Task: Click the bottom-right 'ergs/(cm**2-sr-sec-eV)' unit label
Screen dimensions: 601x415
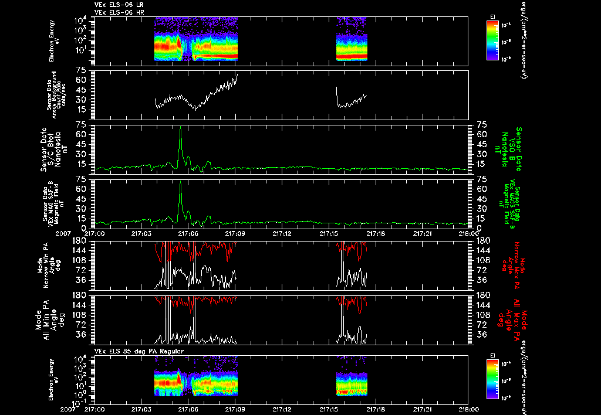Action: (x=524, y=377)
